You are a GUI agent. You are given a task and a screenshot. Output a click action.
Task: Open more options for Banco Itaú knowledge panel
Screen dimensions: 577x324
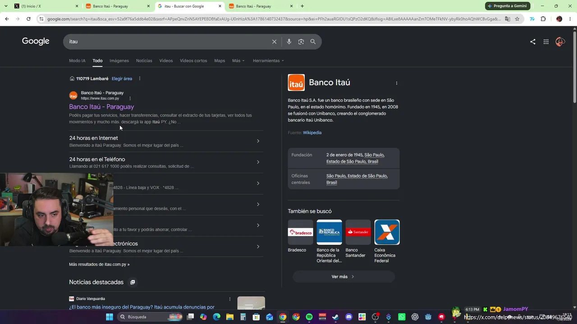coord(397,83)
